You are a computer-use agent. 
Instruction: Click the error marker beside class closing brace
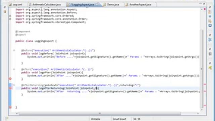[10, 107]
